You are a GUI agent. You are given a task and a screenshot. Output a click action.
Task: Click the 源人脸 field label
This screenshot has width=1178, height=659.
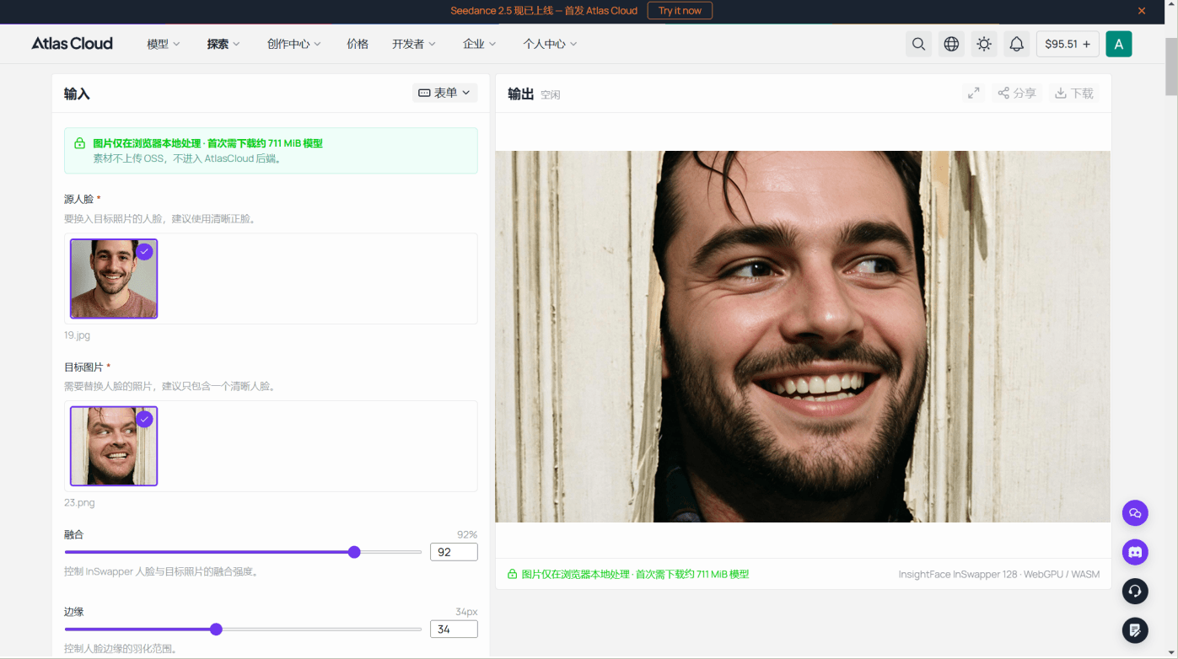pos(79,199)
